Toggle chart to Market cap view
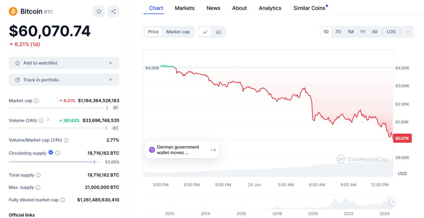This screenshot has height=218, width=424. click(178, 32)
